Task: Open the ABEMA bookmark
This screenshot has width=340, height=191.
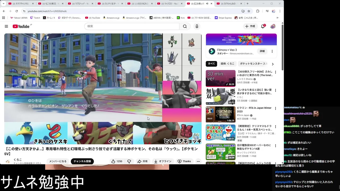Action: point(161,18)
